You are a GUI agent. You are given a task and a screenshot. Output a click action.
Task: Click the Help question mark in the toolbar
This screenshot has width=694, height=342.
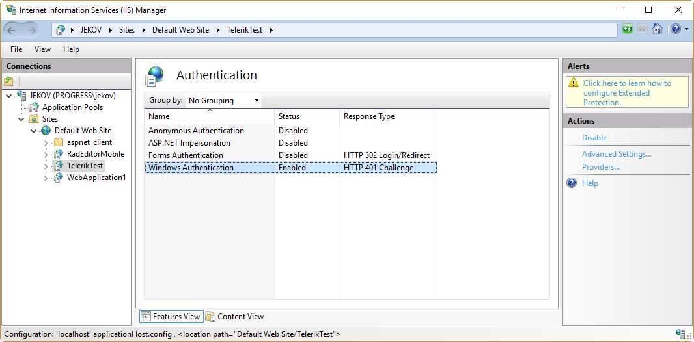click(675, 29)
